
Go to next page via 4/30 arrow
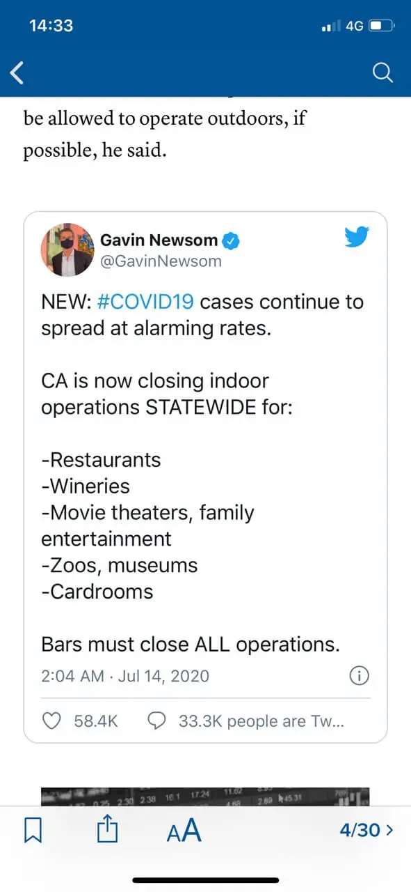click(366, 830)
